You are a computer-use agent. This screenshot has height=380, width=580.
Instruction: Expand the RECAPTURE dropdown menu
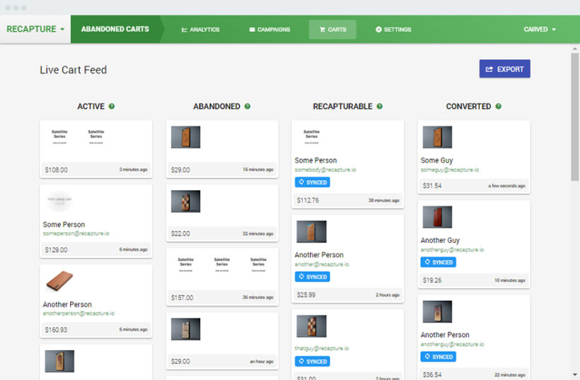click(x=35, y=30)
